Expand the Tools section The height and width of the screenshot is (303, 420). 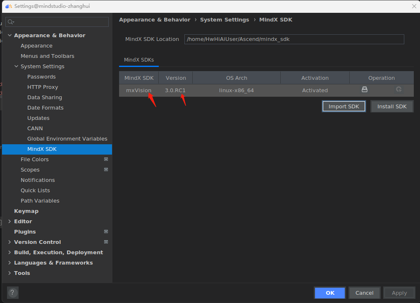tap(10, 273)
